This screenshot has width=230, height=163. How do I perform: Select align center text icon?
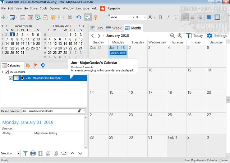(193, 17)
